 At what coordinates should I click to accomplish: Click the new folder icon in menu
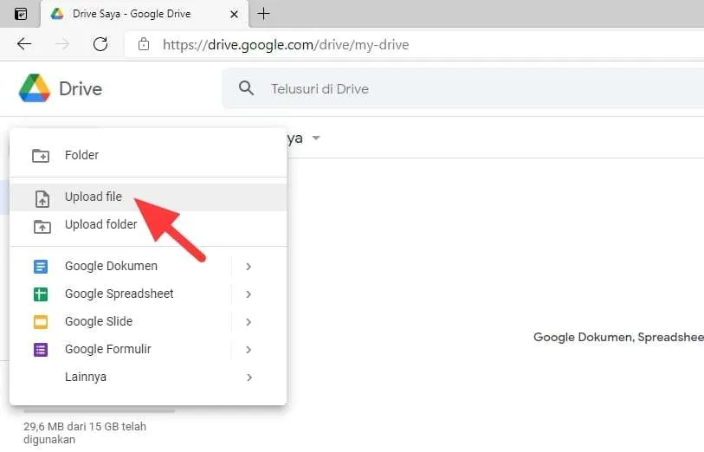pyautogui.click(x=41, y=155)
